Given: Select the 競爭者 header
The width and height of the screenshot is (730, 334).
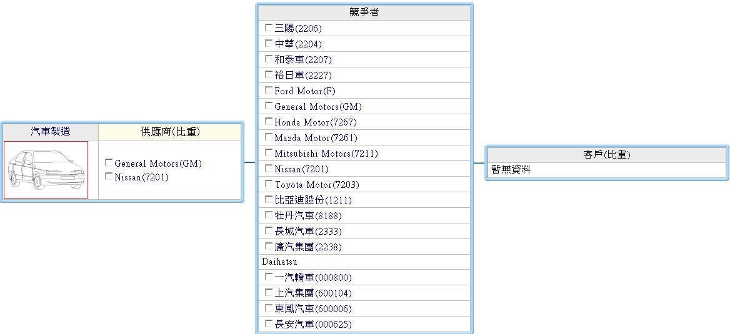Looking at the screenshot, I should (364, 12).
